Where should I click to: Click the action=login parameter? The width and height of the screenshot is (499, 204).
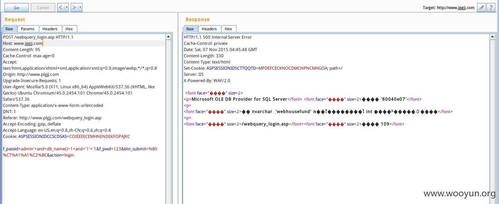click(62, 155)
